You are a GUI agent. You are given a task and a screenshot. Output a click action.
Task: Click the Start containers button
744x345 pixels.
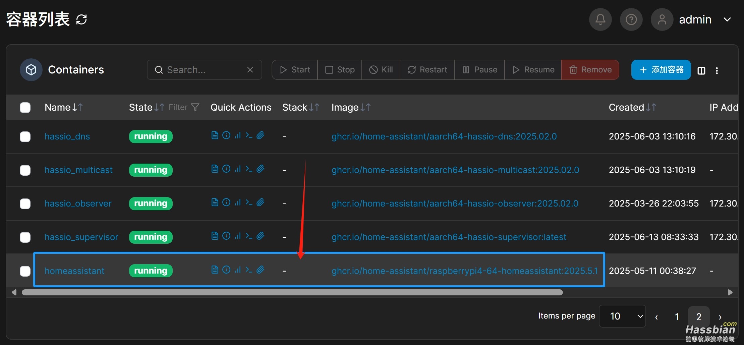[295, 70]
